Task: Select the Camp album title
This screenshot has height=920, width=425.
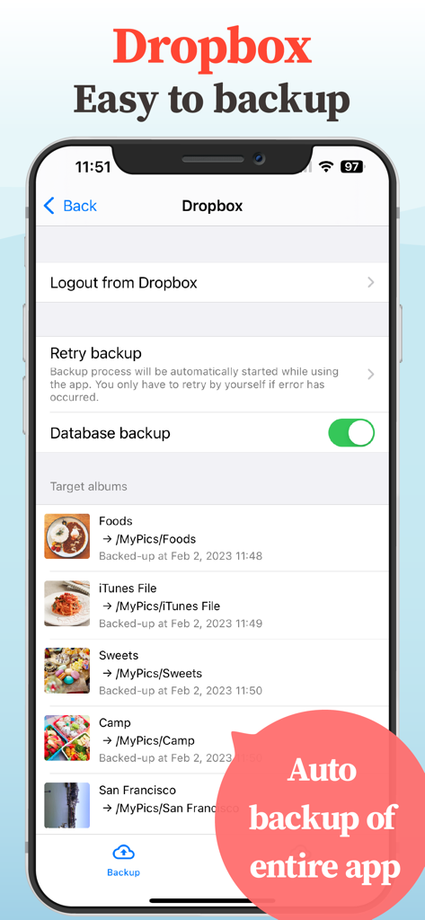Action: [x=115, y=723]
